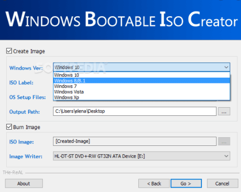The height and width of the screenshot is (192, 241).
Task: Toggle the Burn Image checkbox
Action: click(x=9, y=127)
